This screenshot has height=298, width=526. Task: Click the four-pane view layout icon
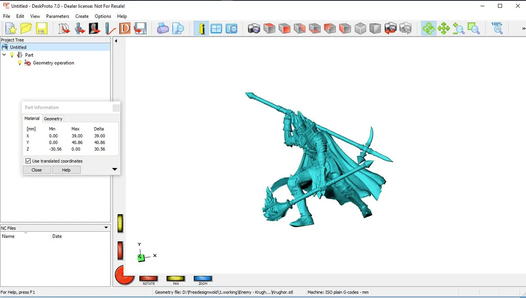pos(216,29)
